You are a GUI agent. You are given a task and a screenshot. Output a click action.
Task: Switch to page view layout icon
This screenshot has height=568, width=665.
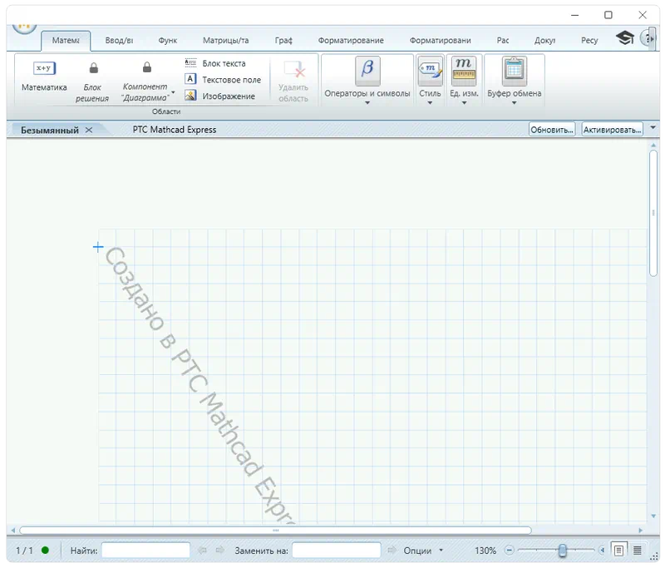tap(618, 551)
